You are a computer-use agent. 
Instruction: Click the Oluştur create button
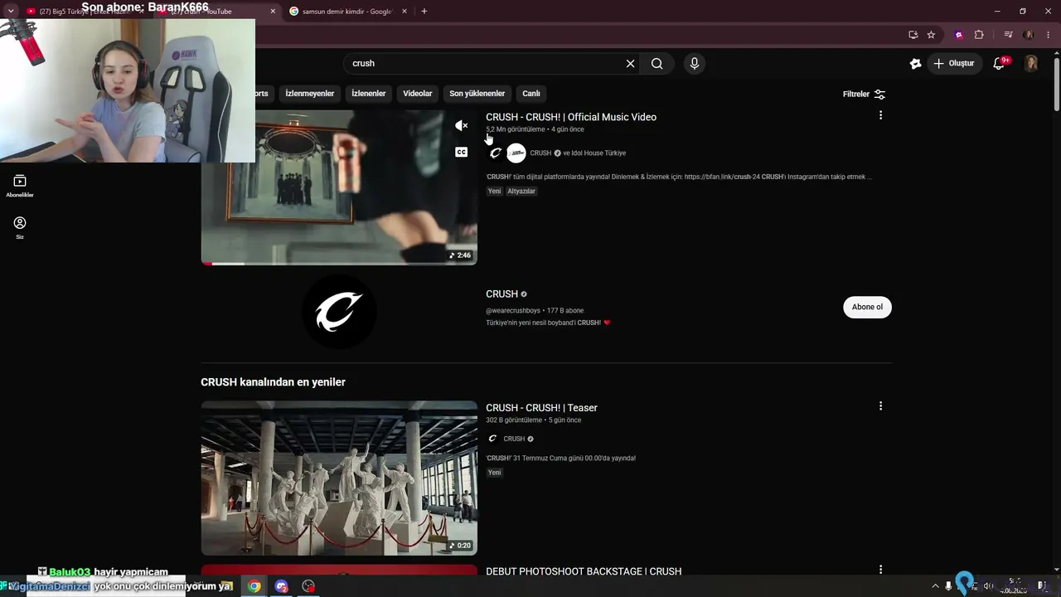(x=954, y=63)
